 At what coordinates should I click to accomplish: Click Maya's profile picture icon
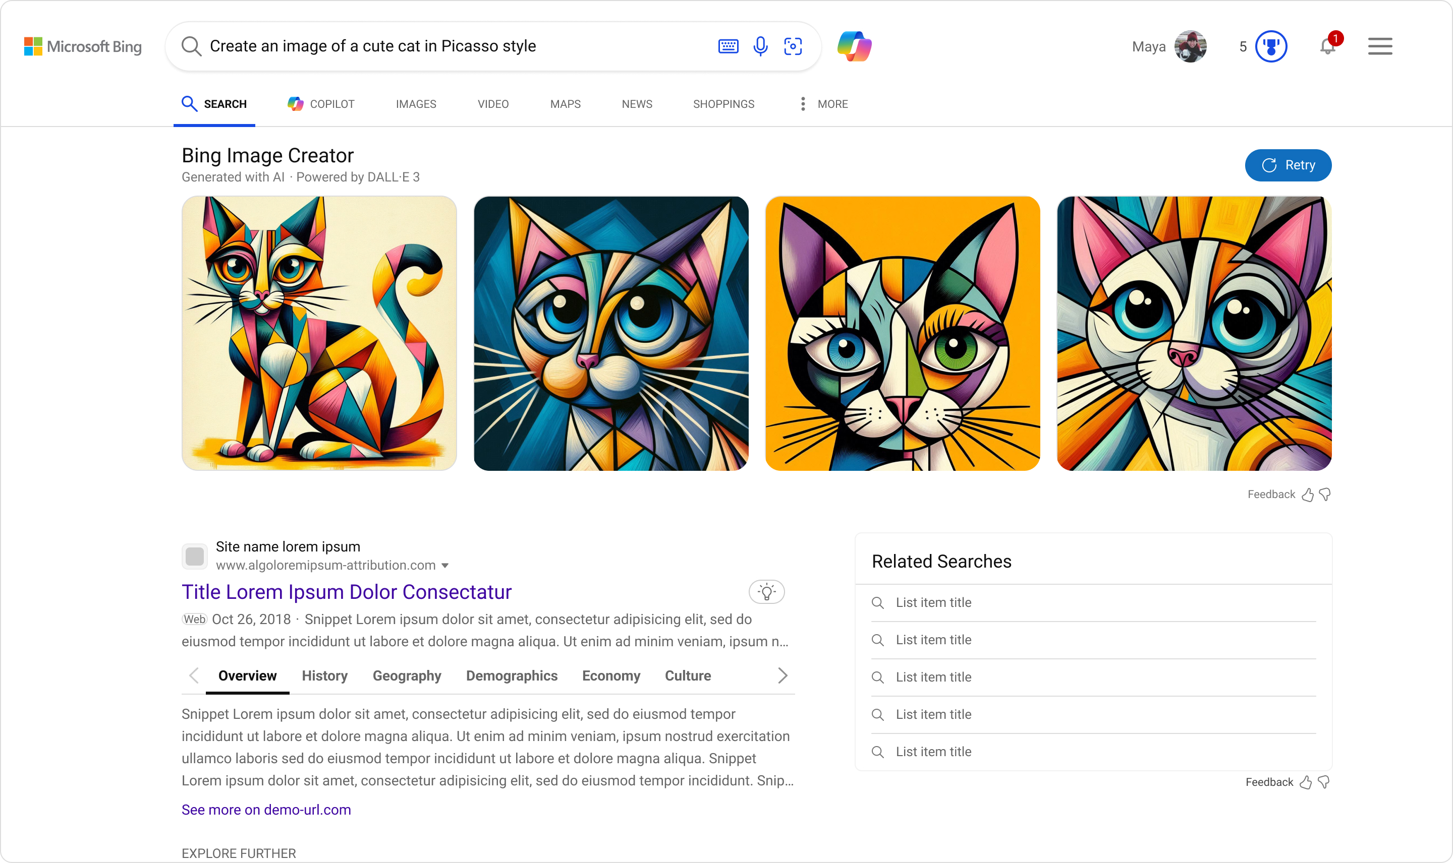coord(1190,45)
